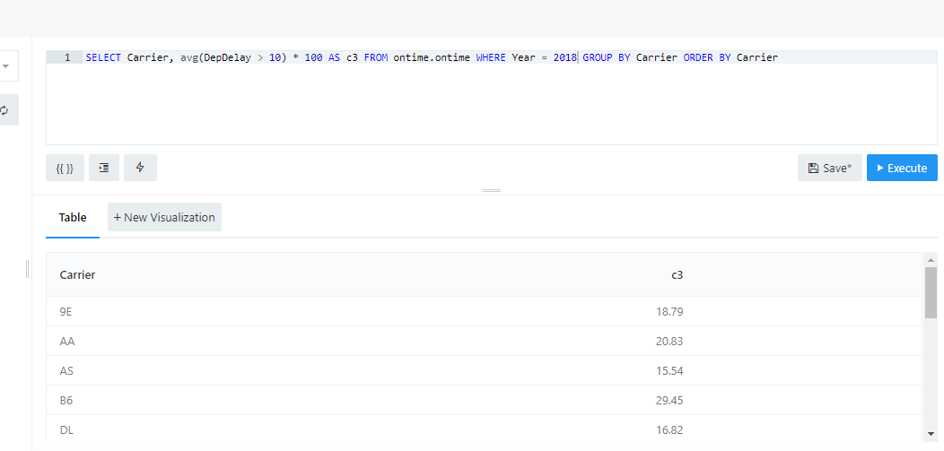
Task: Click line number 1 in editor gutter
Action: click(x=67, y=57)
